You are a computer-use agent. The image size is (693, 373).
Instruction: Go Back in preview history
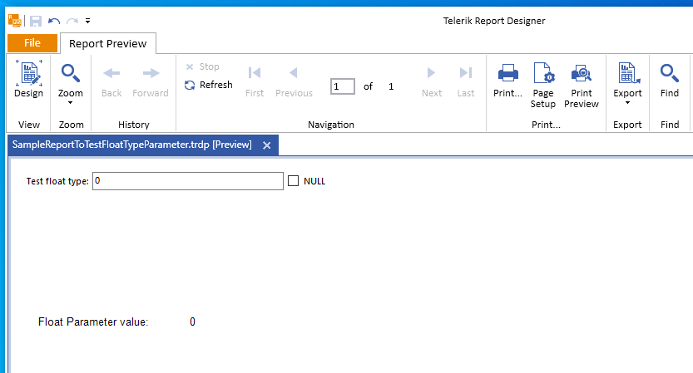[111, 82]
